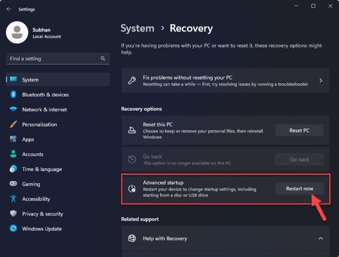
Task: Open Time & language settings
Action: [58, 169]
